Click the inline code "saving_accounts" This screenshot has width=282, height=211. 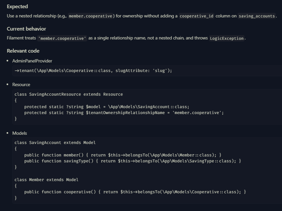click(257, 16)
